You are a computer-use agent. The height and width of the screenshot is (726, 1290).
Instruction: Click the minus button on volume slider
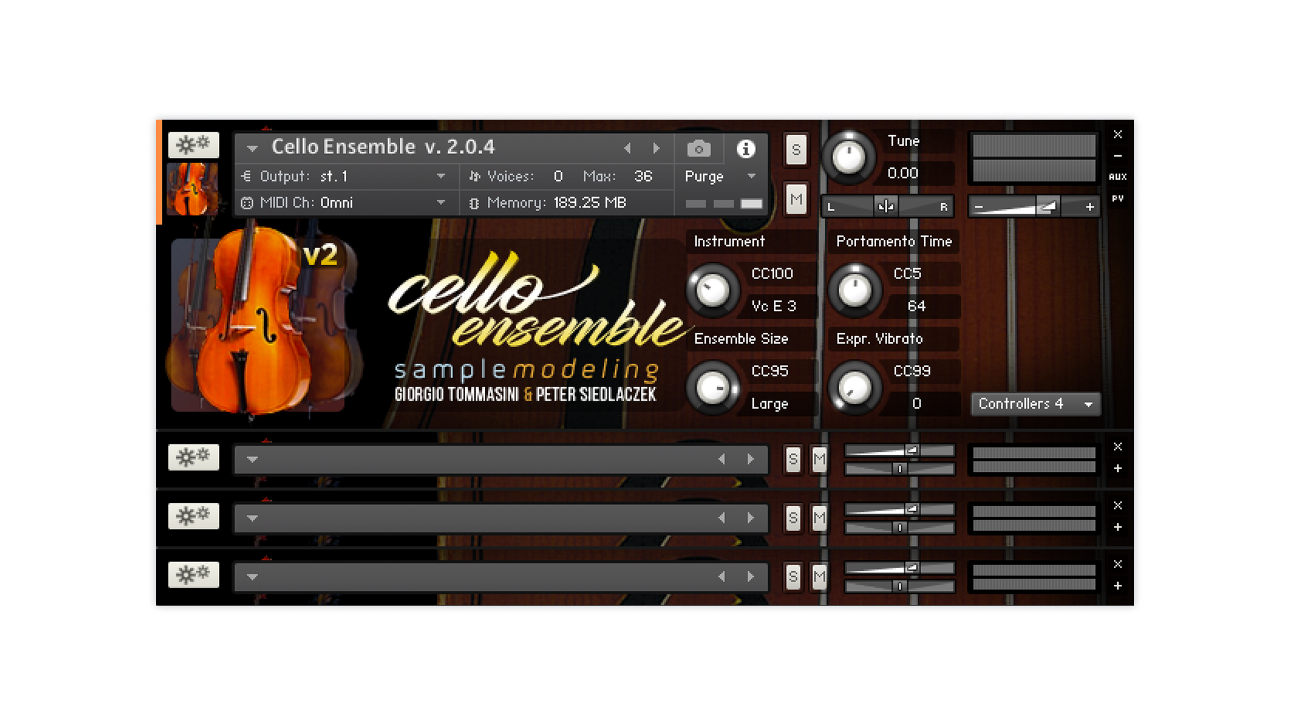[x=979, y=207]
